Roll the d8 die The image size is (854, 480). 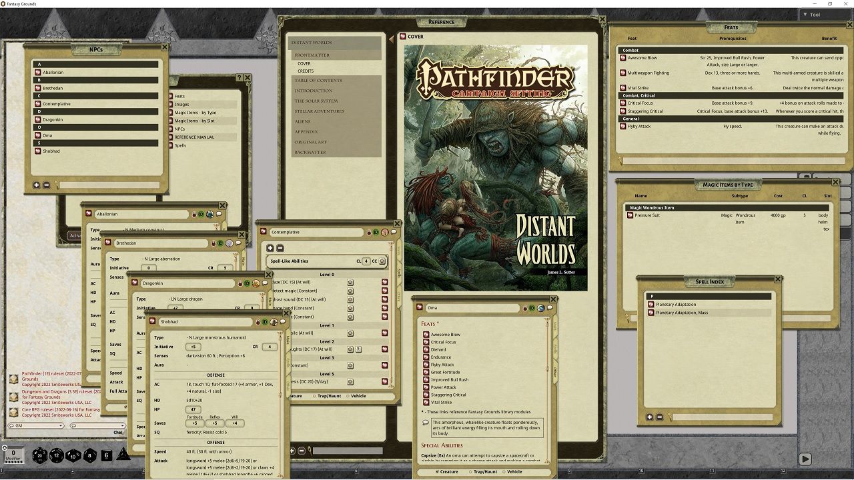pyautogui.click(x=90, y=455)
